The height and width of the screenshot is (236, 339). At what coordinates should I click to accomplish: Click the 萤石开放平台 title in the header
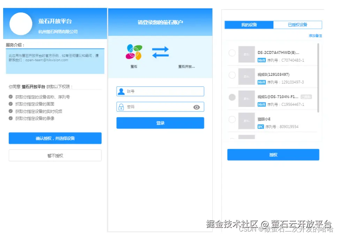(x=55, y=21)
